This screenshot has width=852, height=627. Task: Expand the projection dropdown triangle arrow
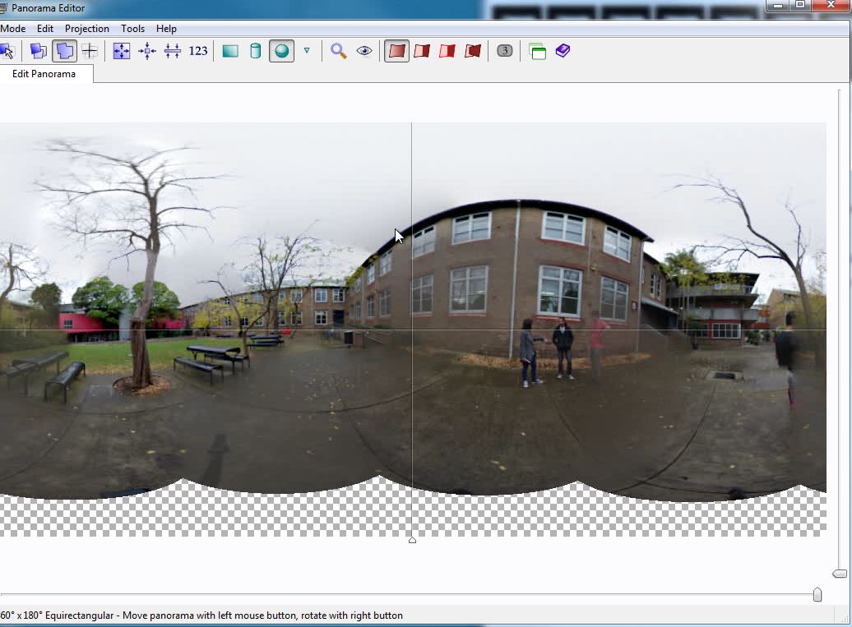307,51
